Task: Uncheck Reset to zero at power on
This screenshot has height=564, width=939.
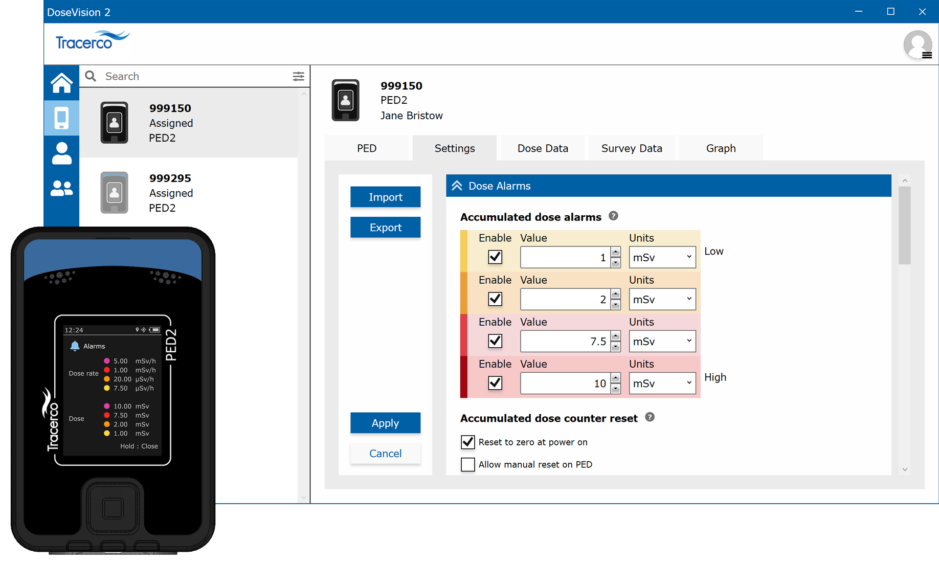Action: click(467, 442)
